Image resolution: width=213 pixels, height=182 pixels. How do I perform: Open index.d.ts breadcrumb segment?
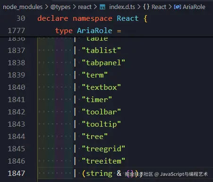click(122, 7)
